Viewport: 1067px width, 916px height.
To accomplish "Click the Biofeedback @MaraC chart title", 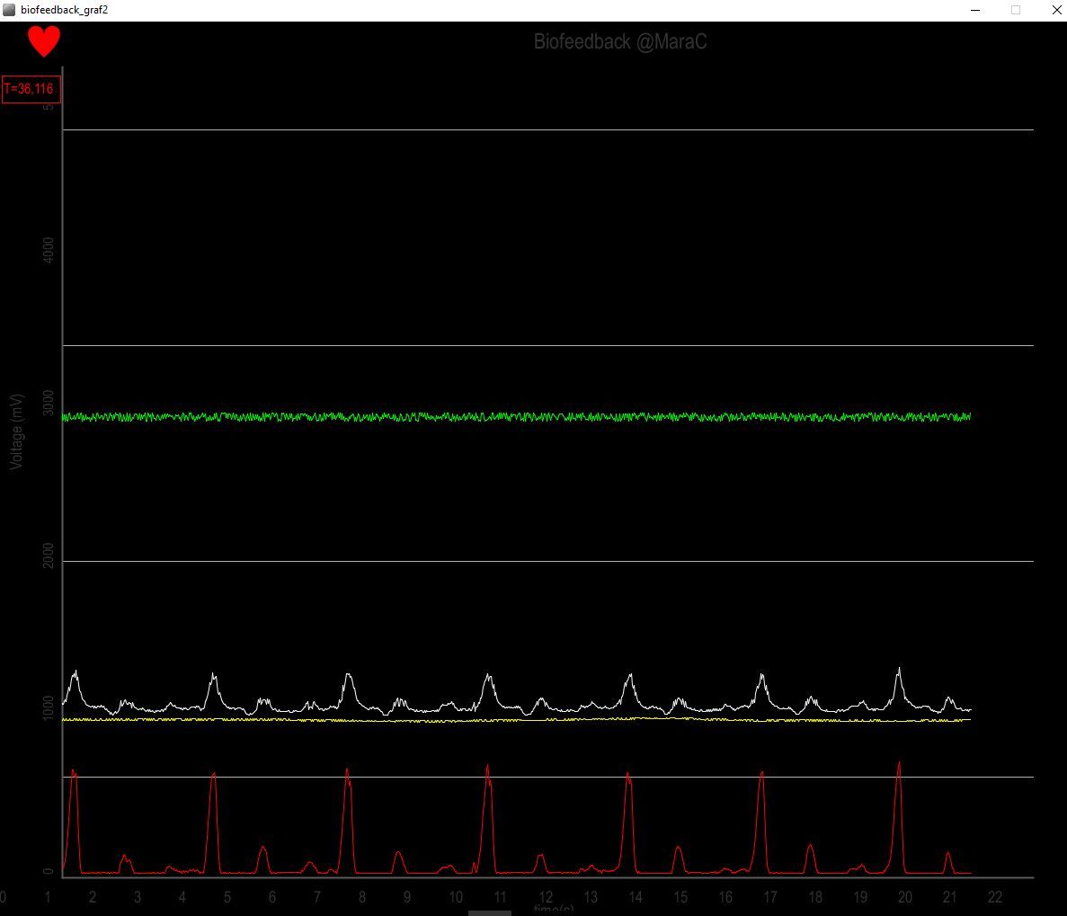I will (x=620, y=42).
